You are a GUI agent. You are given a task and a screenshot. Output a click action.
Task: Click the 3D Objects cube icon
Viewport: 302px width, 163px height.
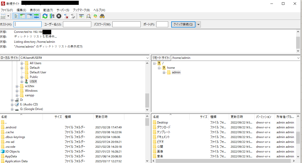[x=3, y=152]
